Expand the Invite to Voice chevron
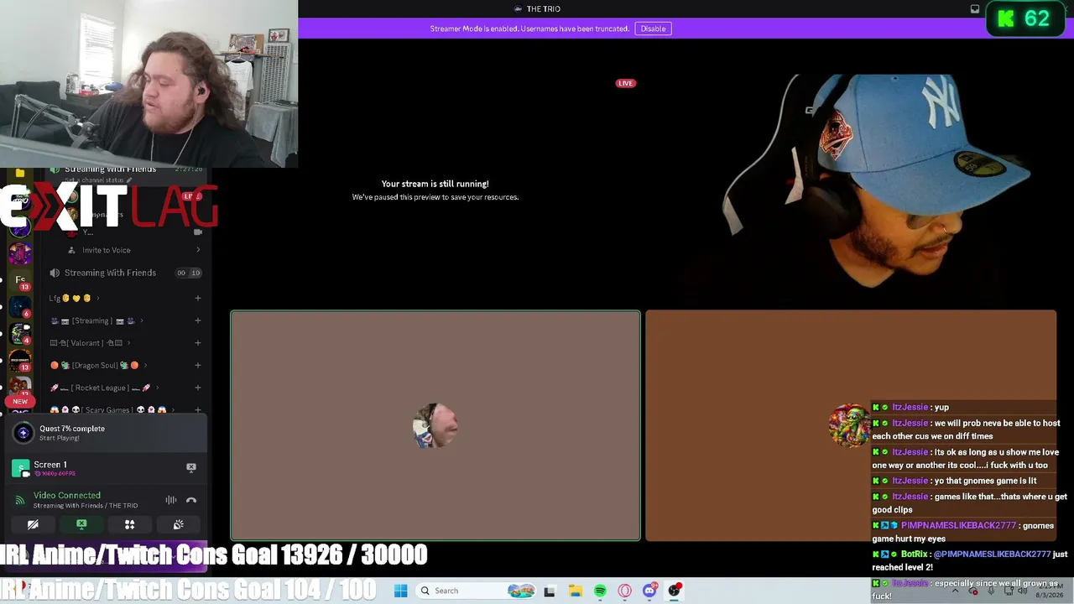Viewport: 1074px width, 604px height. pos(198,250)
